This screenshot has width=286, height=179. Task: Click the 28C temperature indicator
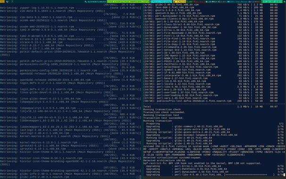pyautogui.click(x=190, y=1)
